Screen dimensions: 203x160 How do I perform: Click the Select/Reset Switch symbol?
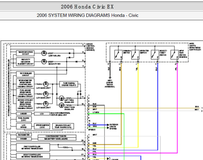(x=155, y=55)
